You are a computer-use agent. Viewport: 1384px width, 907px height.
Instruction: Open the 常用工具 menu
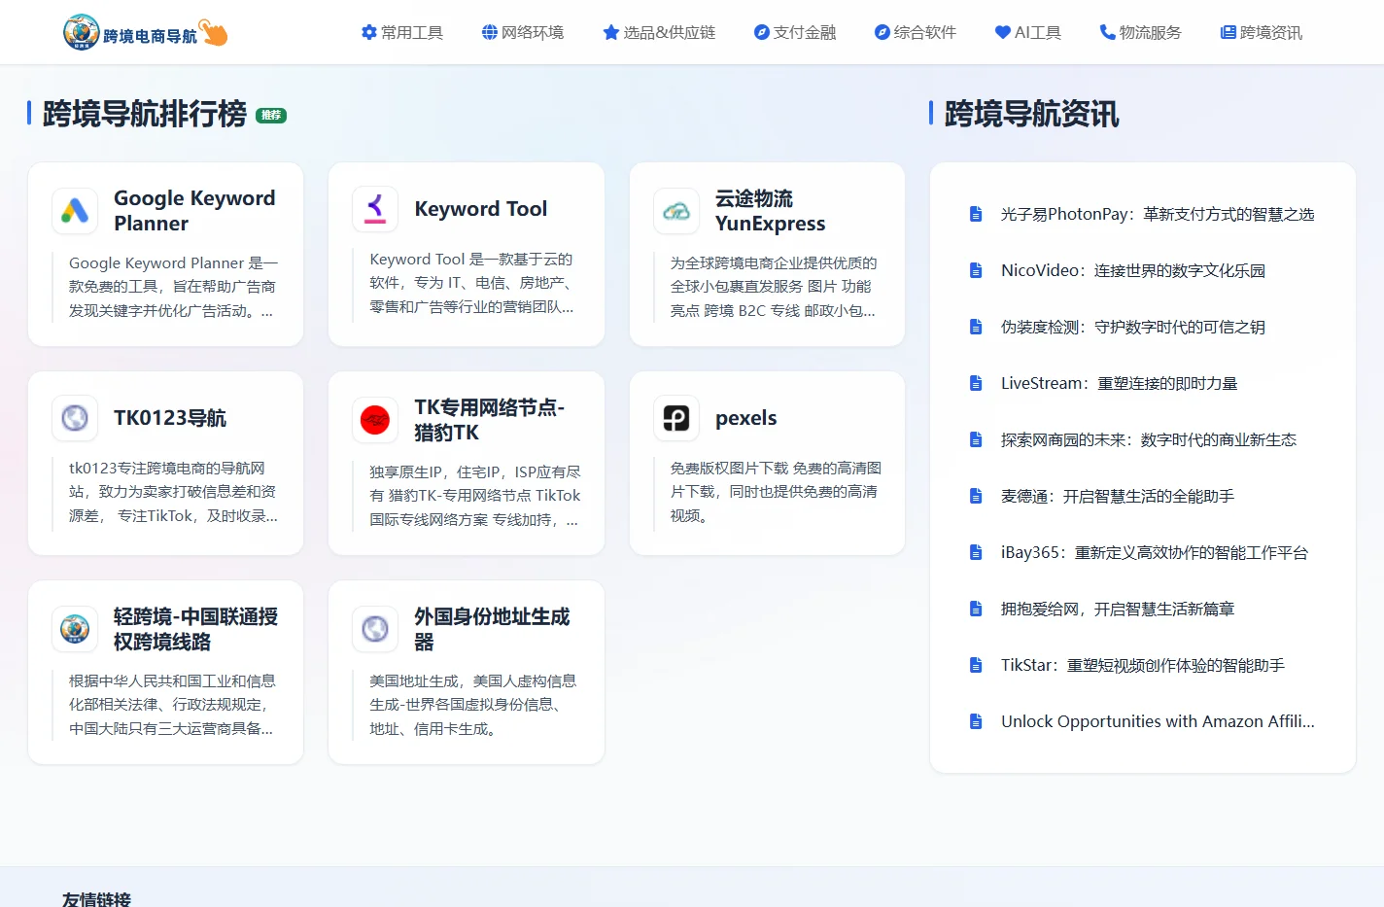coord(402,32)
